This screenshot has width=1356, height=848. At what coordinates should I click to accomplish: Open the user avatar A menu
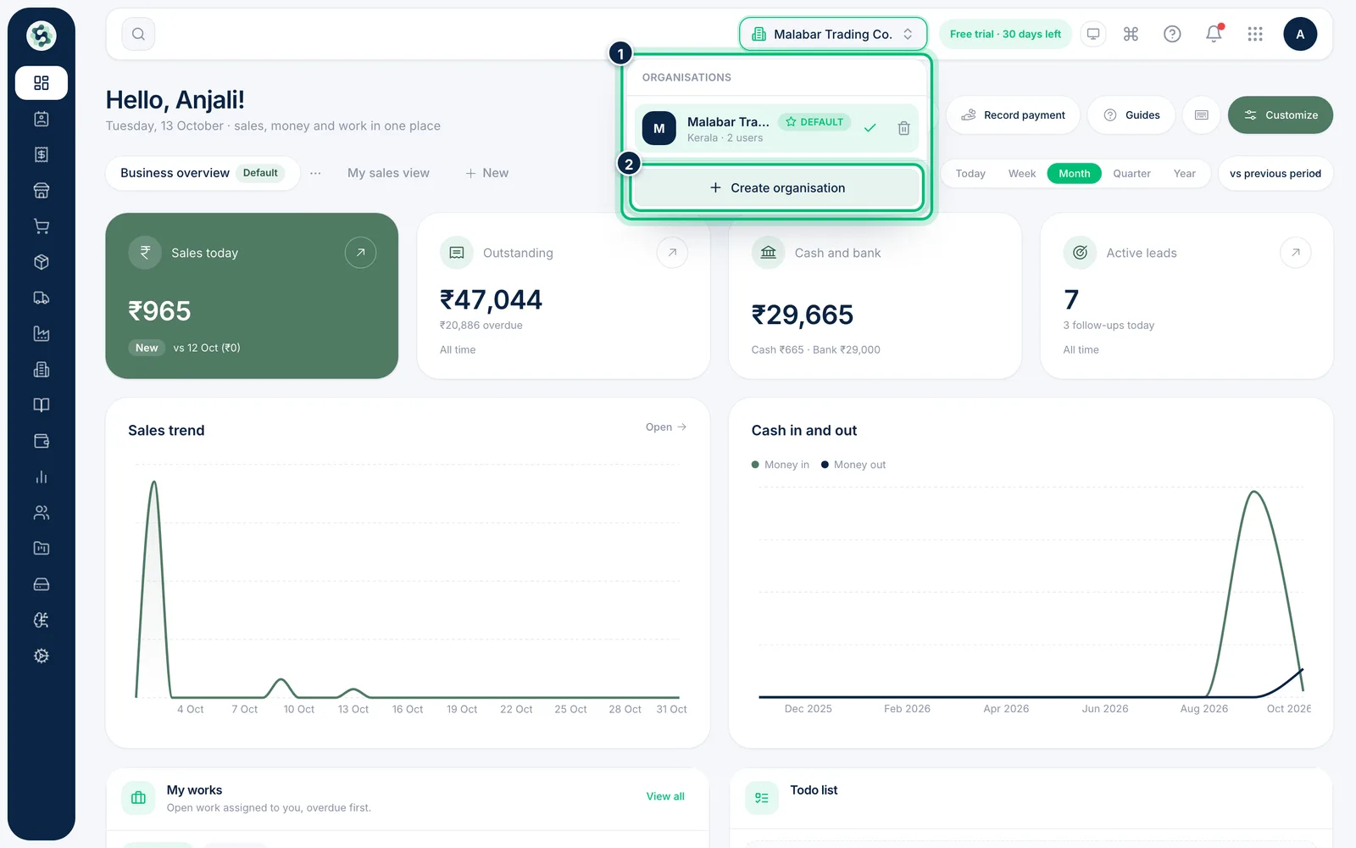coord(1300,34)
